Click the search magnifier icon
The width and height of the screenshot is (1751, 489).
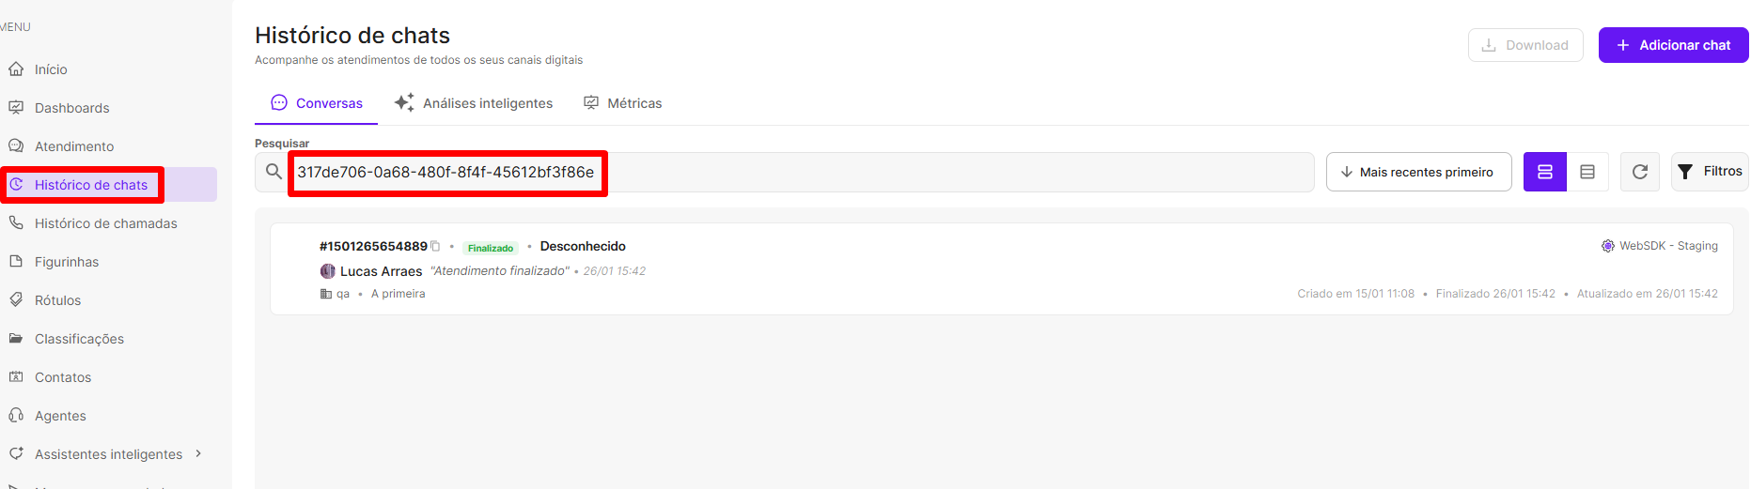point(274,172)
